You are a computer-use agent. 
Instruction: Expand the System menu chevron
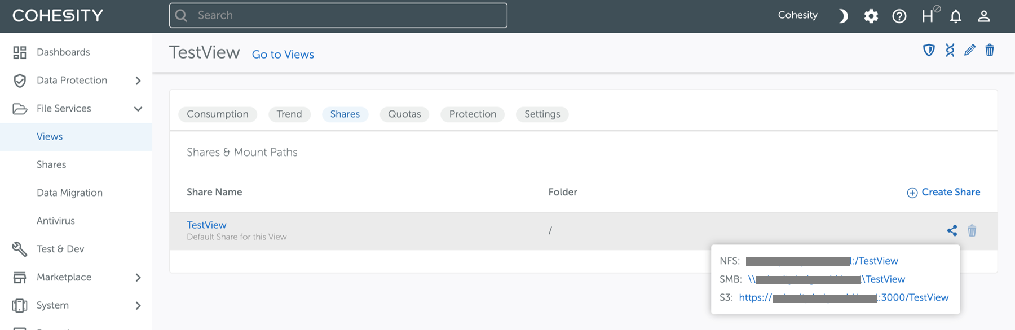click(x=138, y=305)
